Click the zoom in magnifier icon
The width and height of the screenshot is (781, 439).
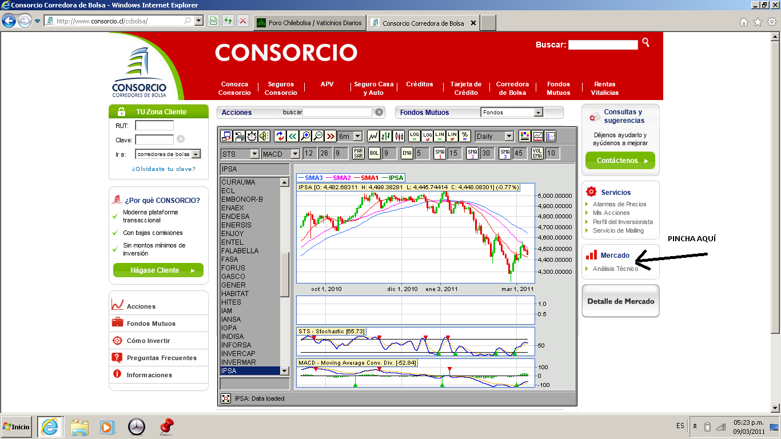[305, 136]
